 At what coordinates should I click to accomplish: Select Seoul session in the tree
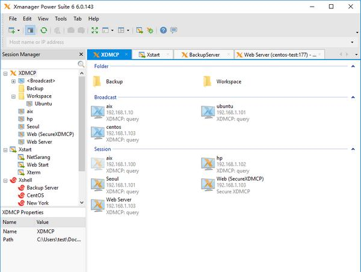pyautogui.click(x=33, y=126)
